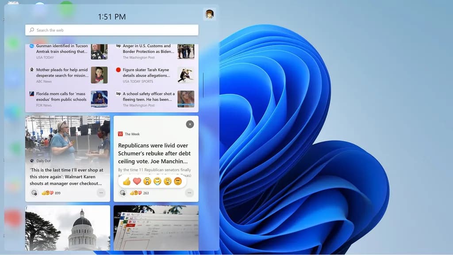Open more options on Walmart Karen card
The height and width of the screenshot is (255, 453).
[101, 193]
